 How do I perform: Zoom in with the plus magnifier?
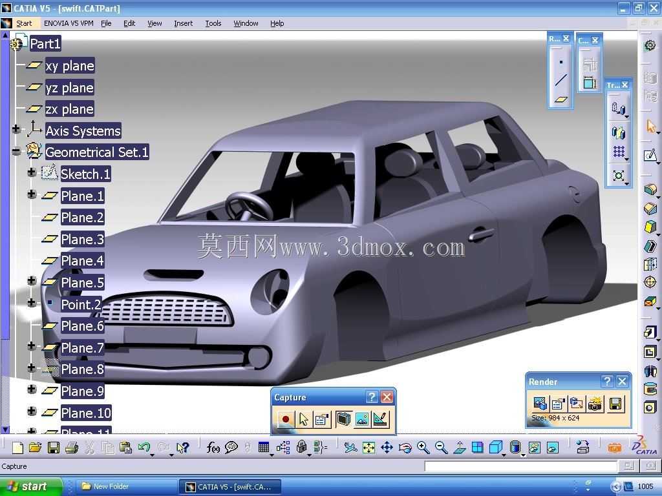point(423,447)
